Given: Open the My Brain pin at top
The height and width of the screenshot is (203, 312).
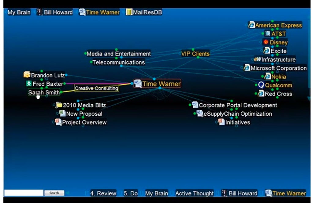Looking at the screenshot, I should click(x=19, y=12).
